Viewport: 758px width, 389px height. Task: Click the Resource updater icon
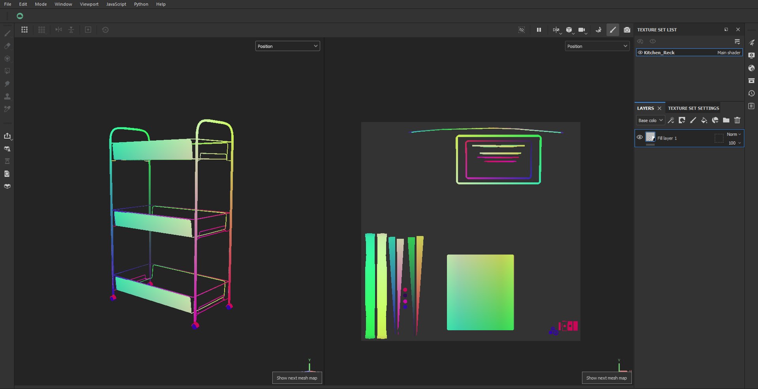point(7,174)
